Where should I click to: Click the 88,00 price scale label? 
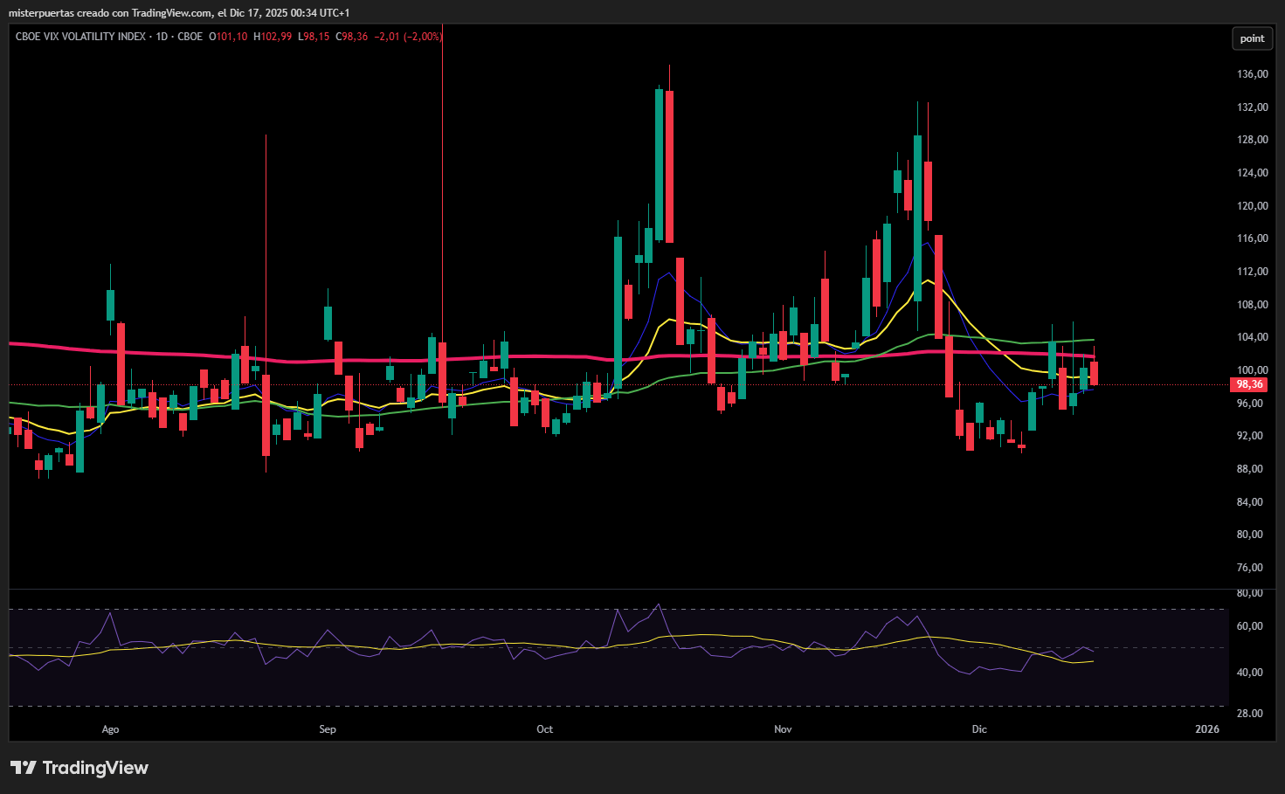click(1252, 469)
